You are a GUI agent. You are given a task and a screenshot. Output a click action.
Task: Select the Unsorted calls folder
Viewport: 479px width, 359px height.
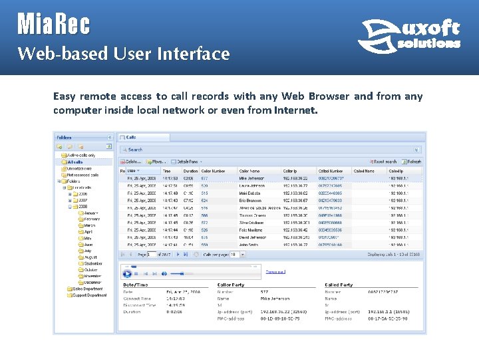click(x=77, y=168)
